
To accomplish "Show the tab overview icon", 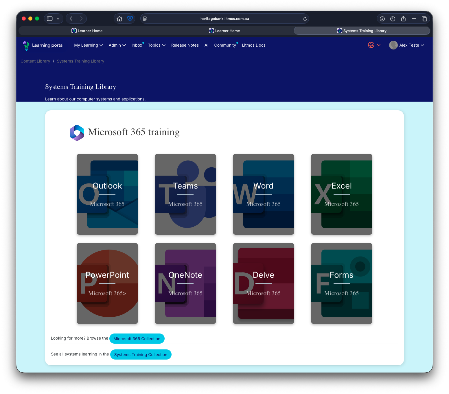I will tap(424, 19).
